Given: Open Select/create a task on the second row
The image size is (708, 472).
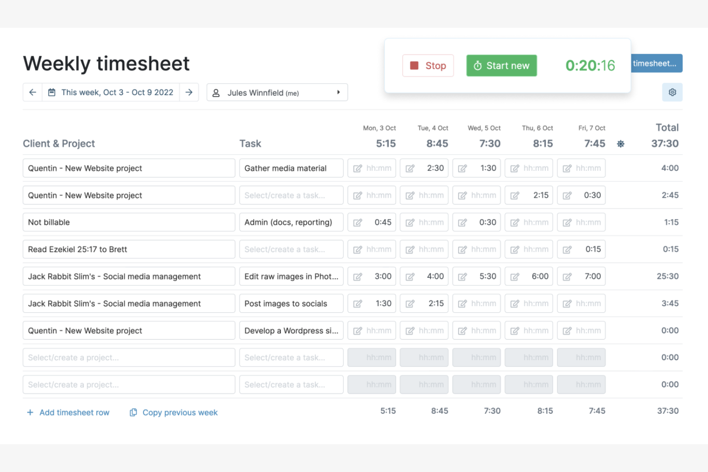Looking at the screenshot, I should click(291, 195).
